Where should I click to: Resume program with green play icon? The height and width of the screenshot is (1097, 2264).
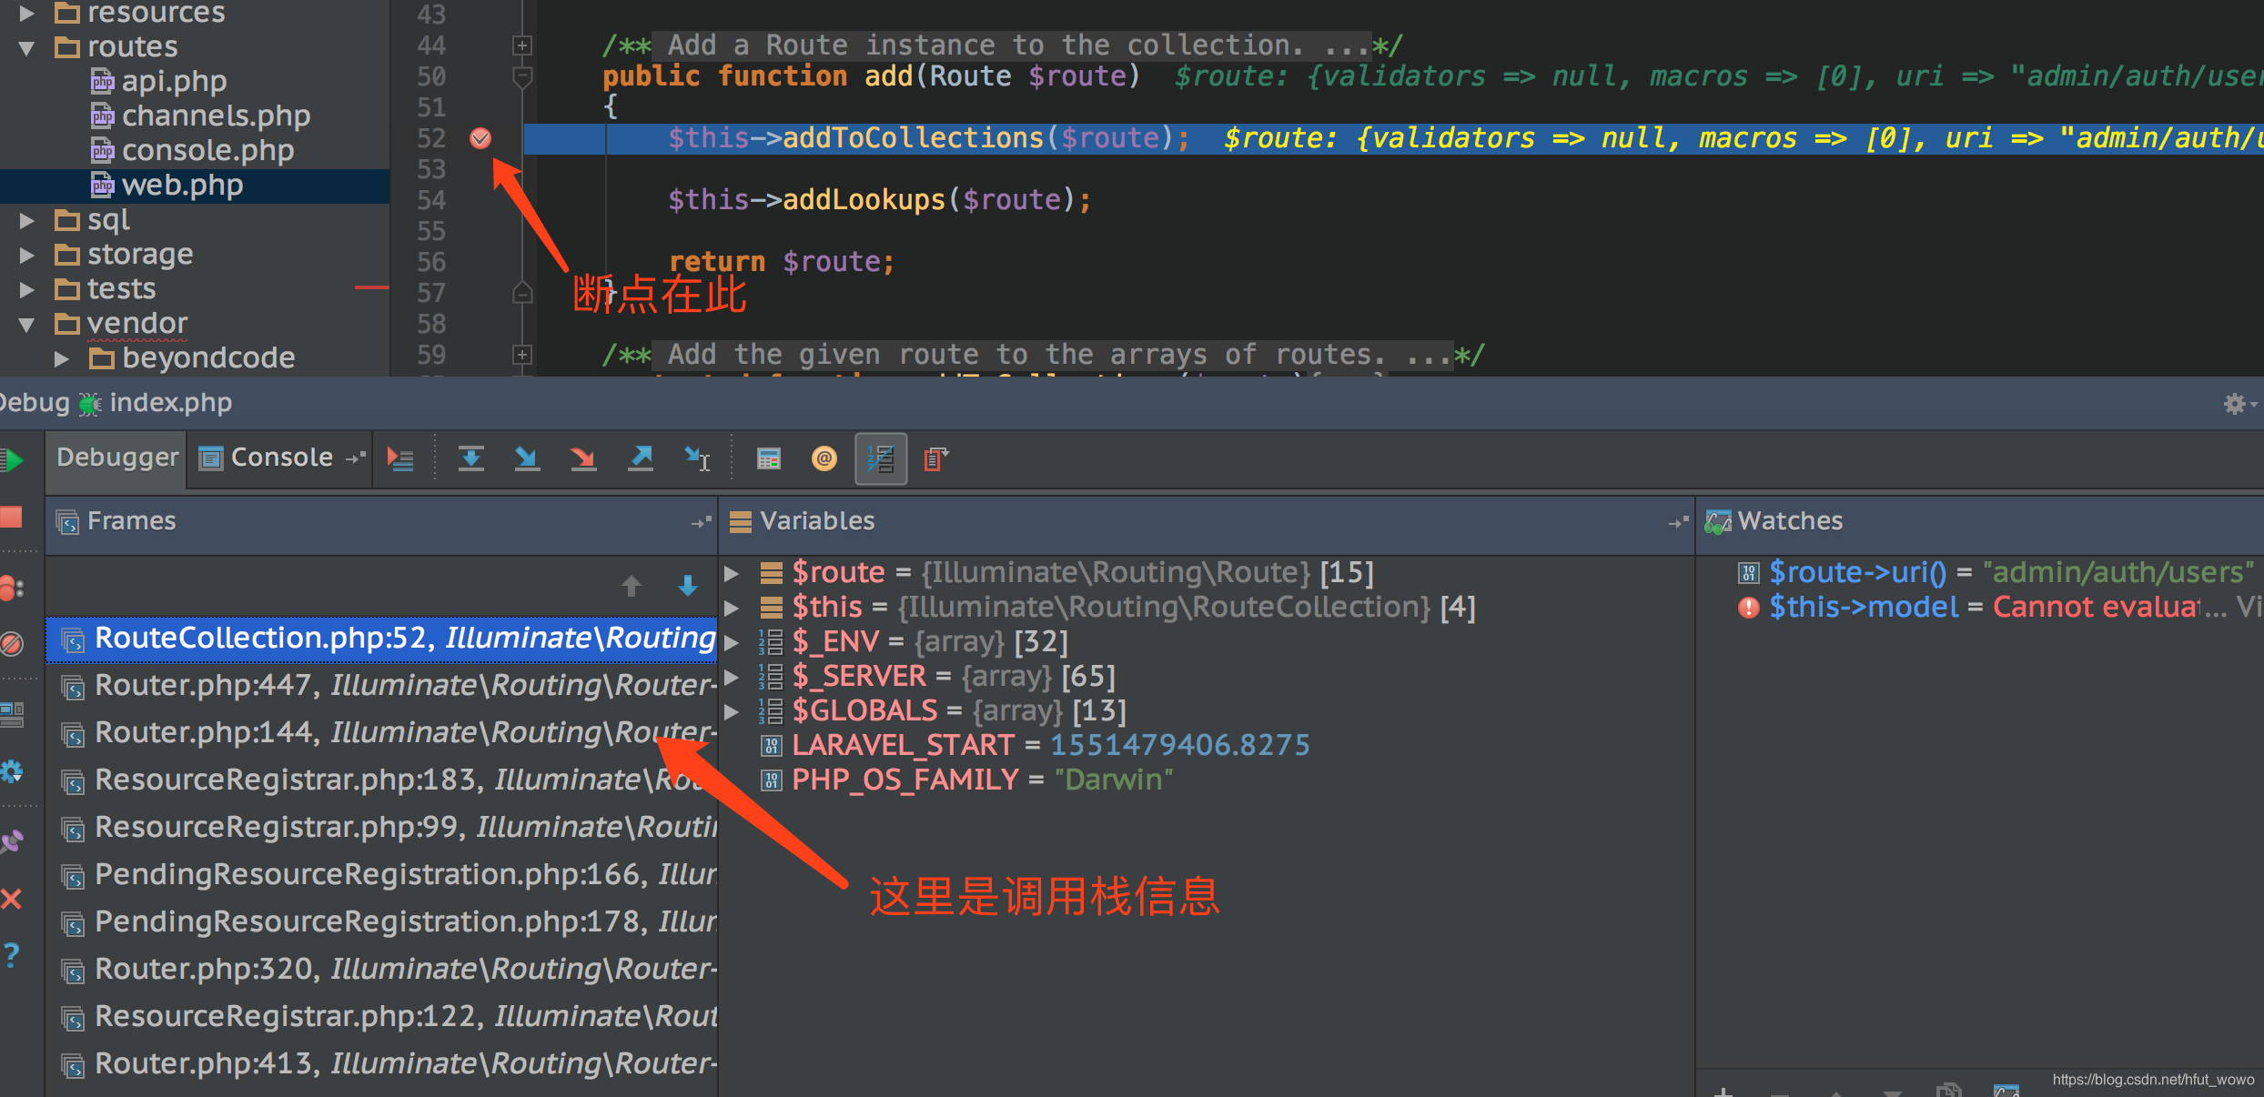point(13,460)
